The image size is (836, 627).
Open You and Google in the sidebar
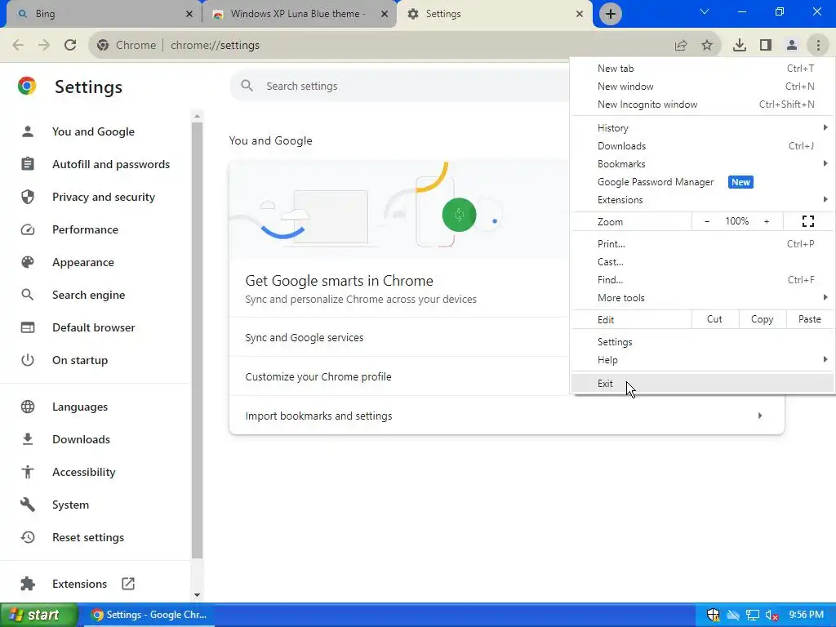click(93, 131)
